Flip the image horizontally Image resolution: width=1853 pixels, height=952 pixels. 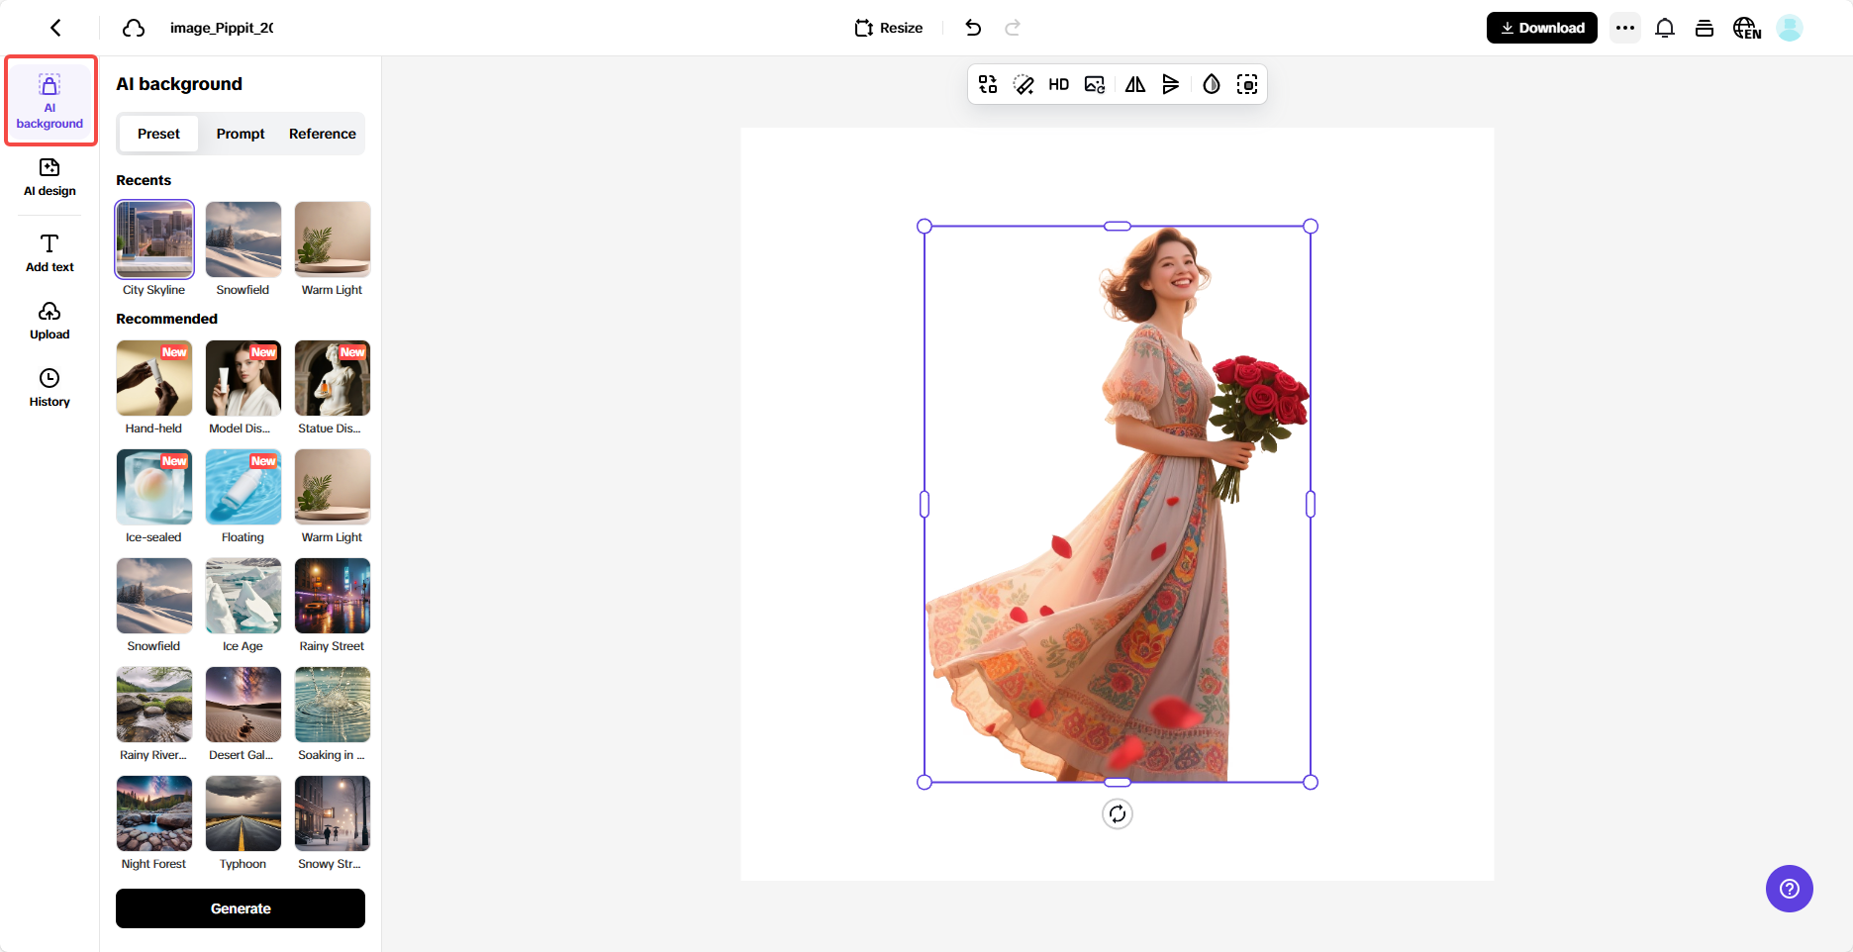click(x=1134, y=84)
